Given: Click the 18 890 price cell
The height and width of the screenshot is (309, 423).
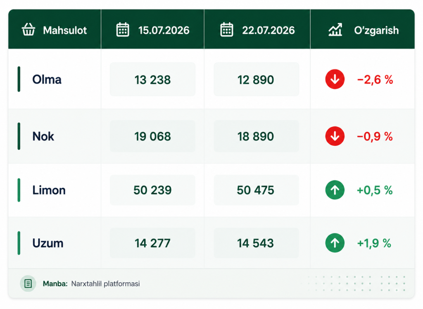Looking at the screenshot, I should (x=256, y=136).
